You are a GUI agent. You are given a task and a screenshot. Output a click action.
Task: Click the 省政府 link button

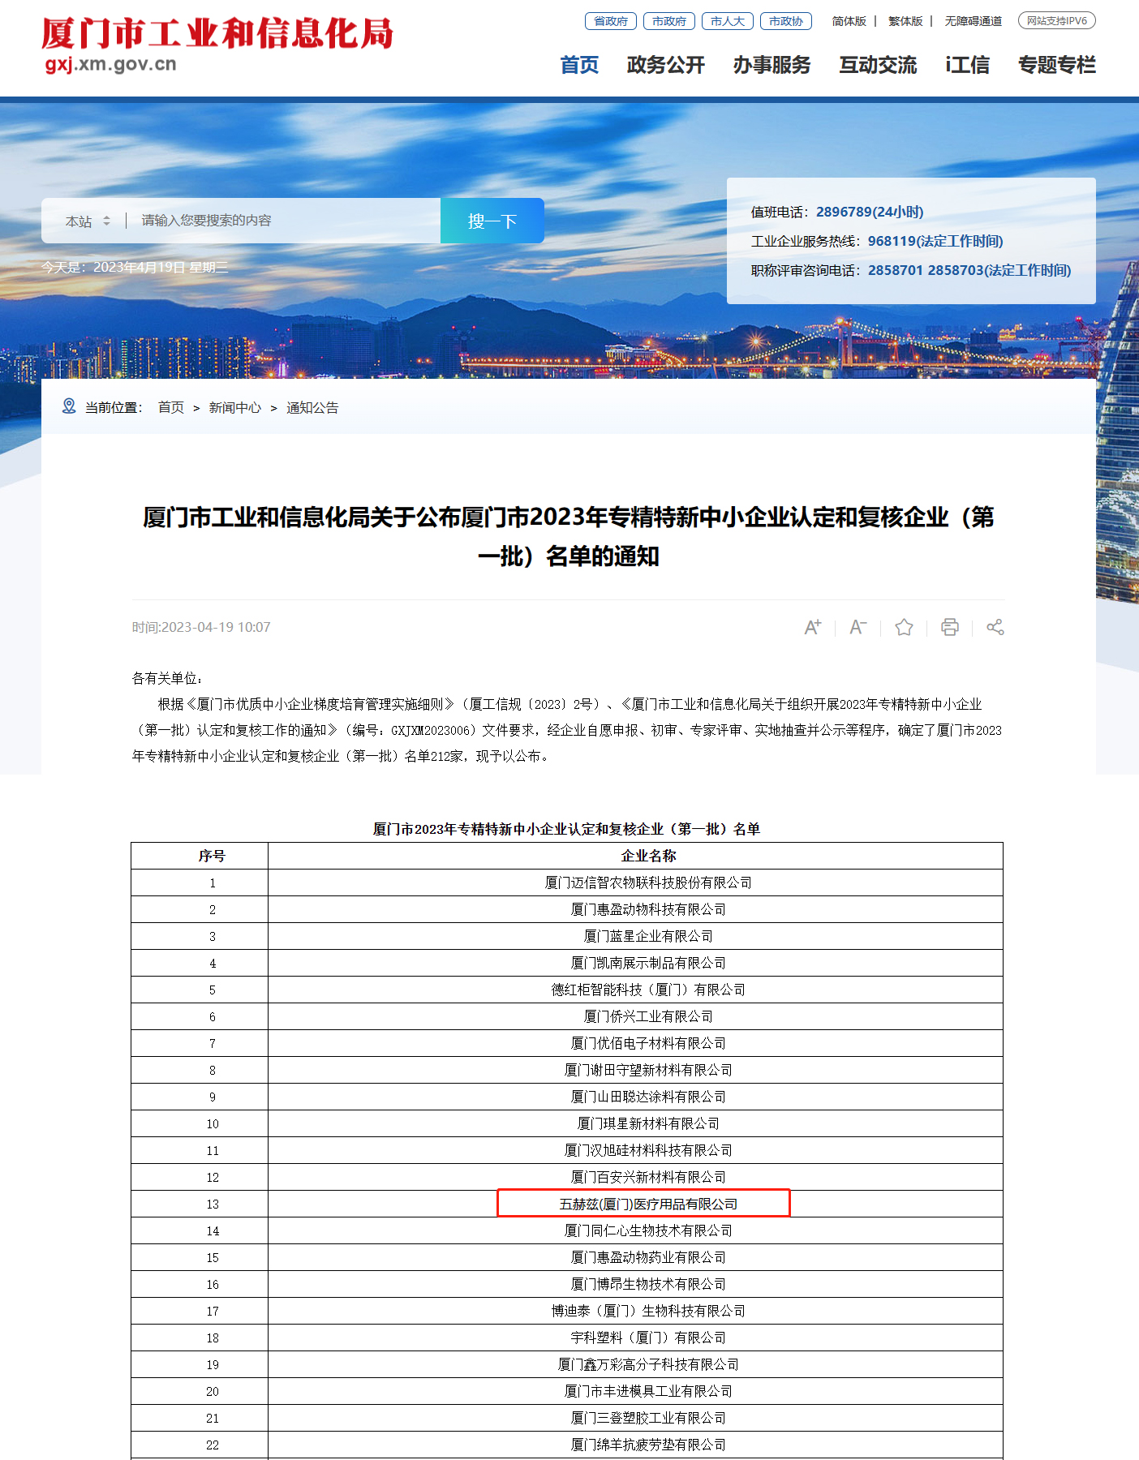611,21
